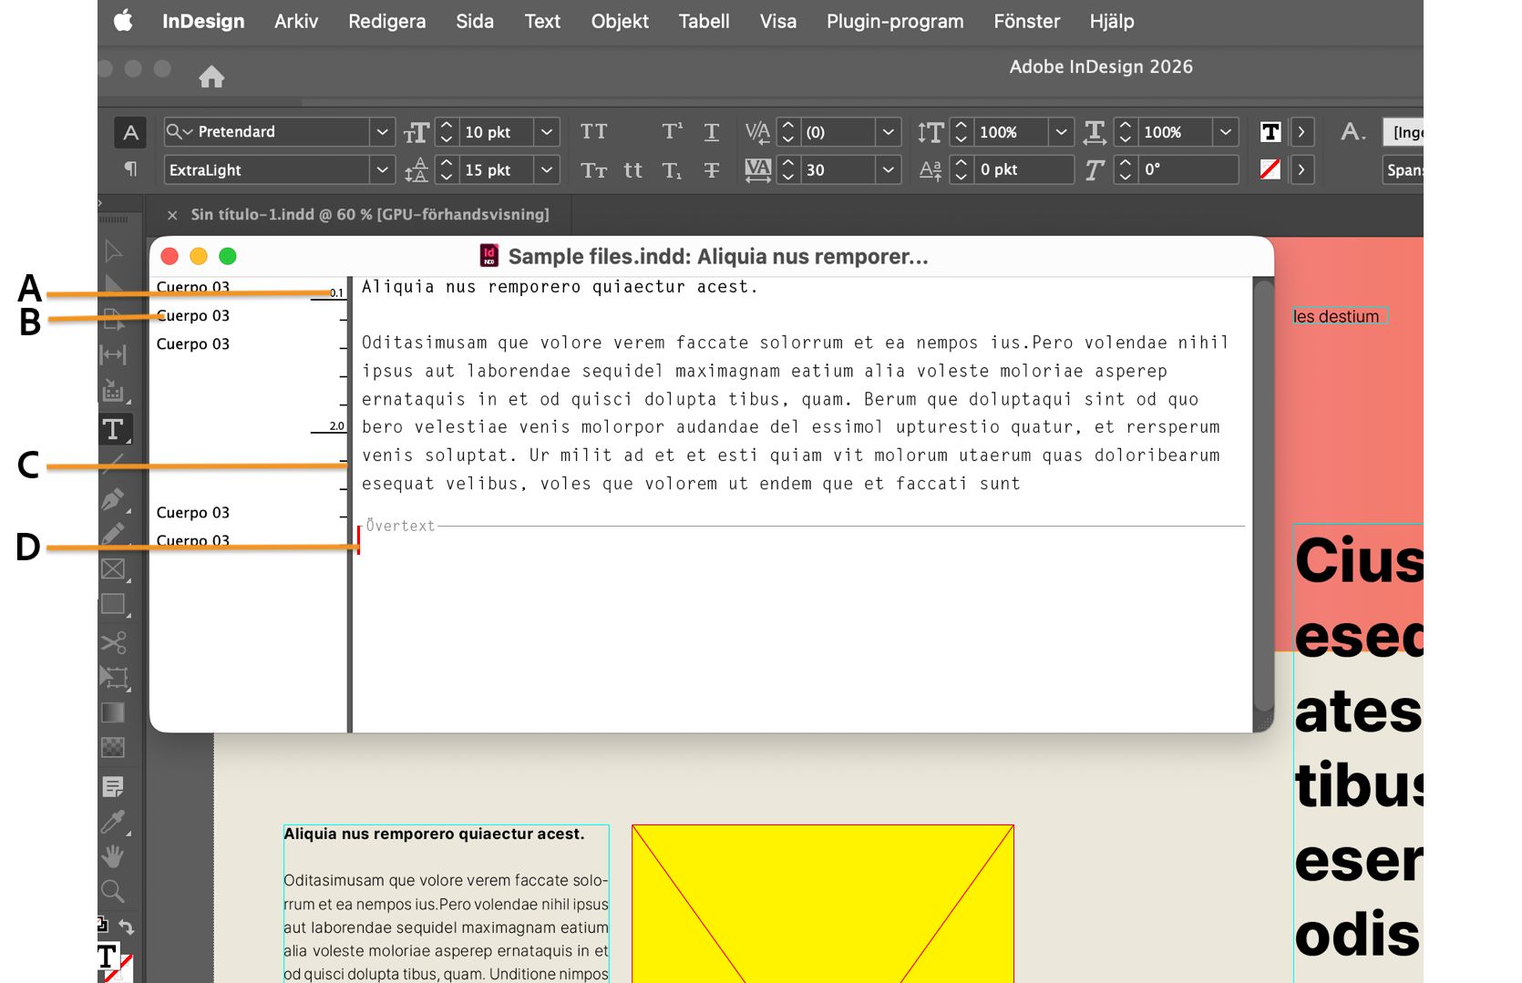Click the skew 0° field
This screenshot has width=1522, height=983.
tap(1188, 169)
